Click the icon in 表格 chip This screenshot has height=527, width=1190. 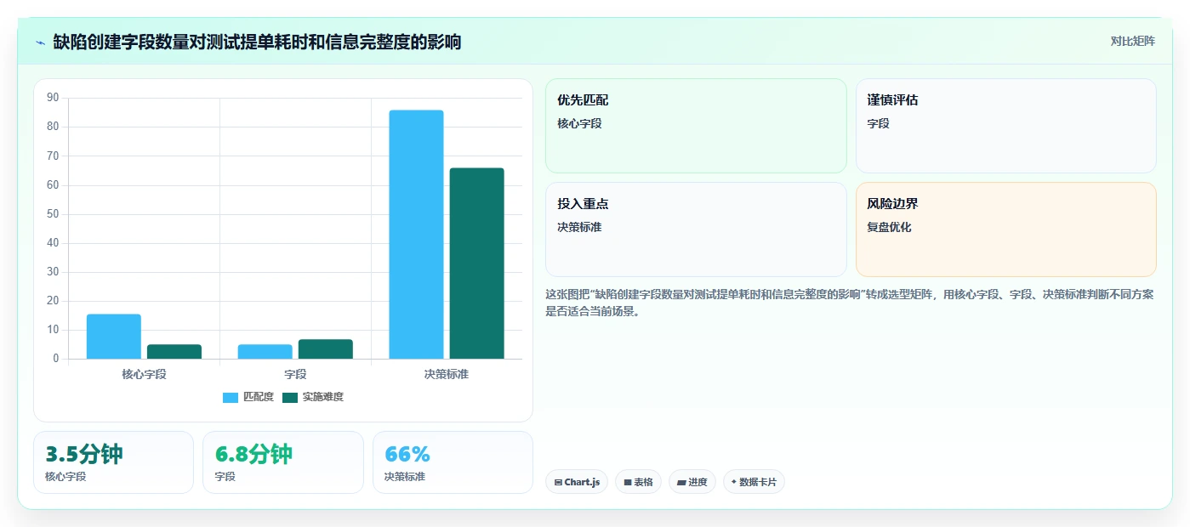pyautogui.click(x=628, y=482)
